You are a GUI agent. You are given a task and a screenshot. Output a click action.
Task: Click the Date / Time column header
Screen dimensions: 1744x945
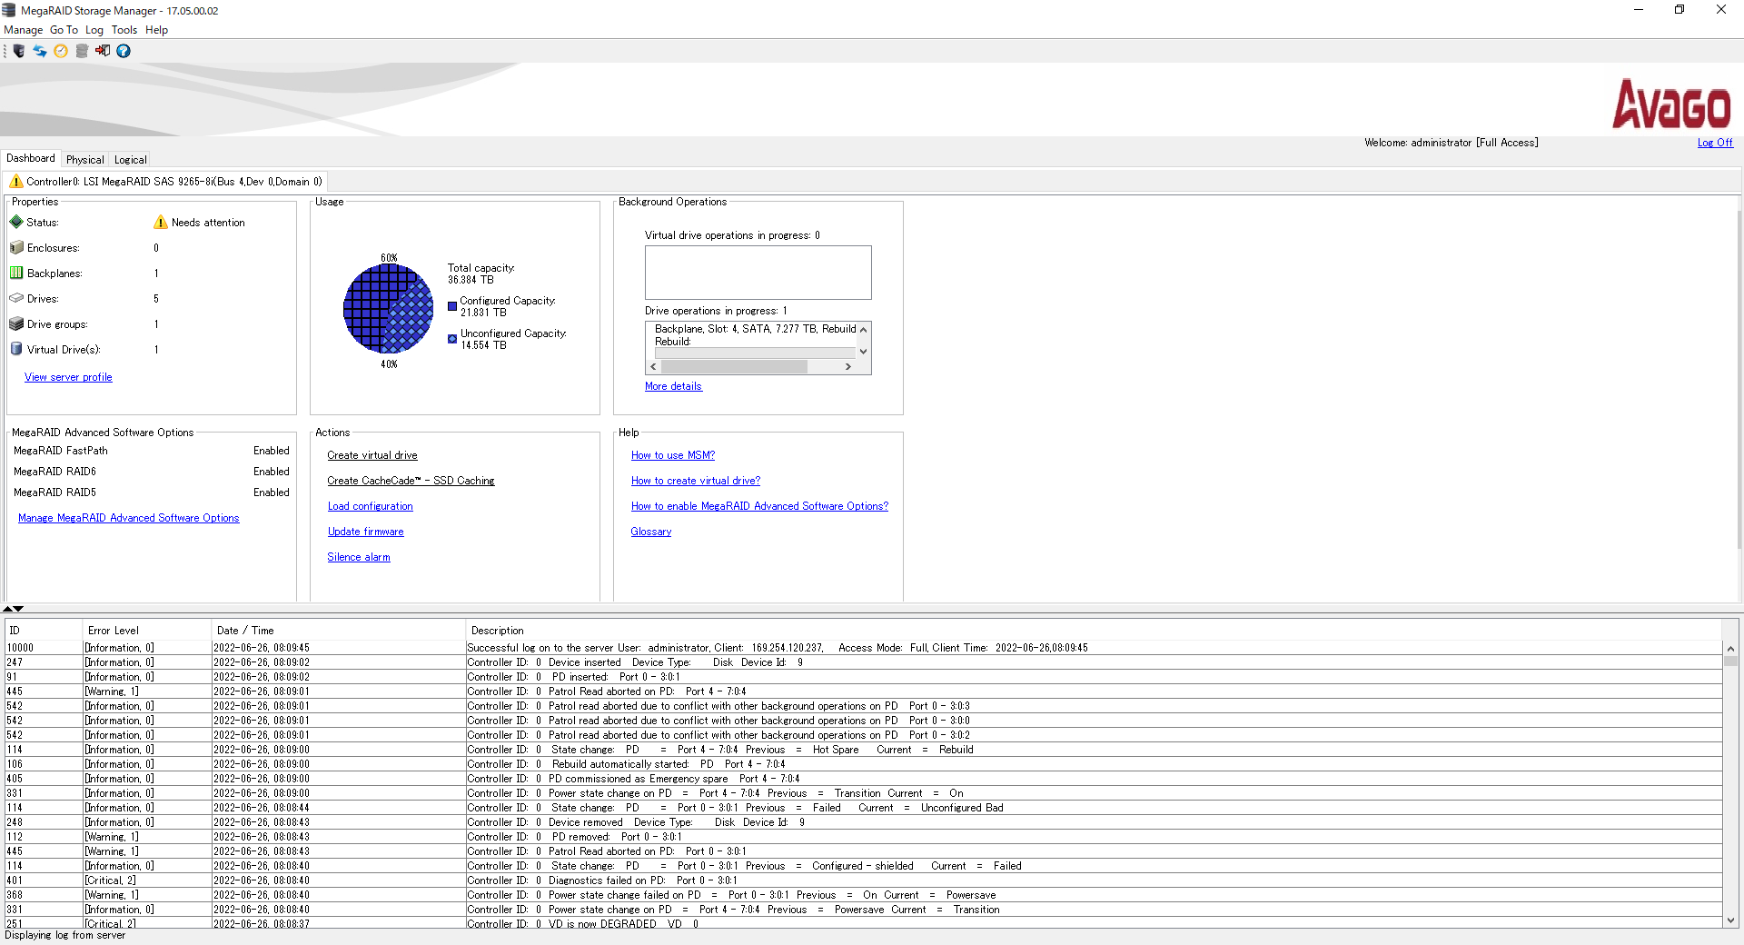coord(338,631)
